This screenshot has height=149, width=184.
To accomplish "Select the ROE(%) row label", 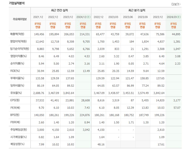I will (15, 71).
